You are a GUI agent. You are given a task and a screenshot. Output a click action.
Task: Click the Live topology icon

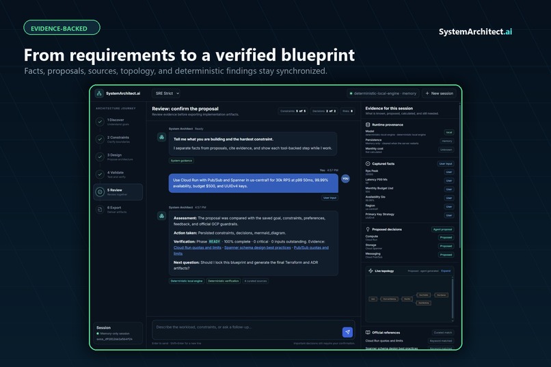pos(371,271)
